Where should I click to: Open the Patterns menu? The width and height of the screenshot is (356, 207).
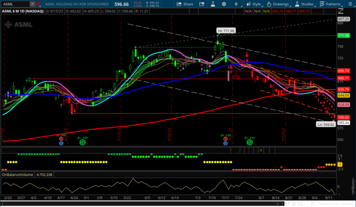point(331,4)
